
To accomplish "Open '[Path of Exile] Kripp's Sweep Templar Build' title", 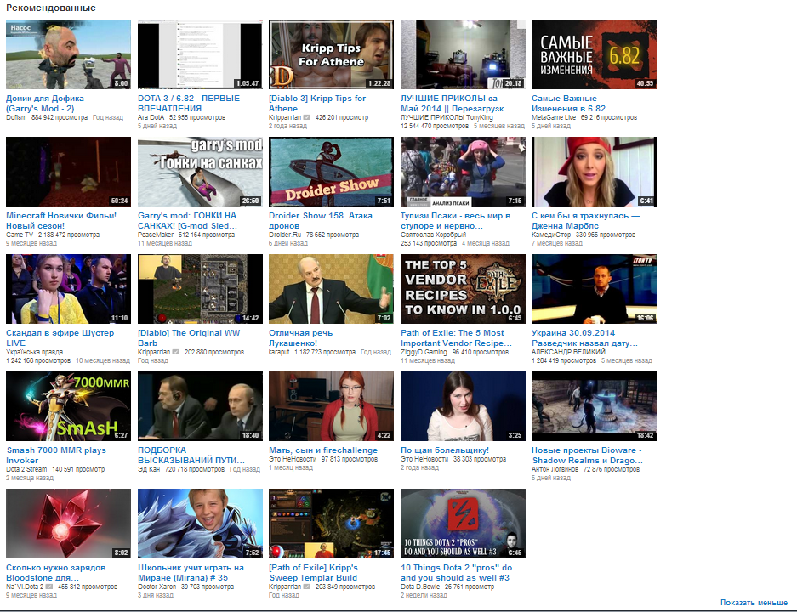I will click(314, 572).
